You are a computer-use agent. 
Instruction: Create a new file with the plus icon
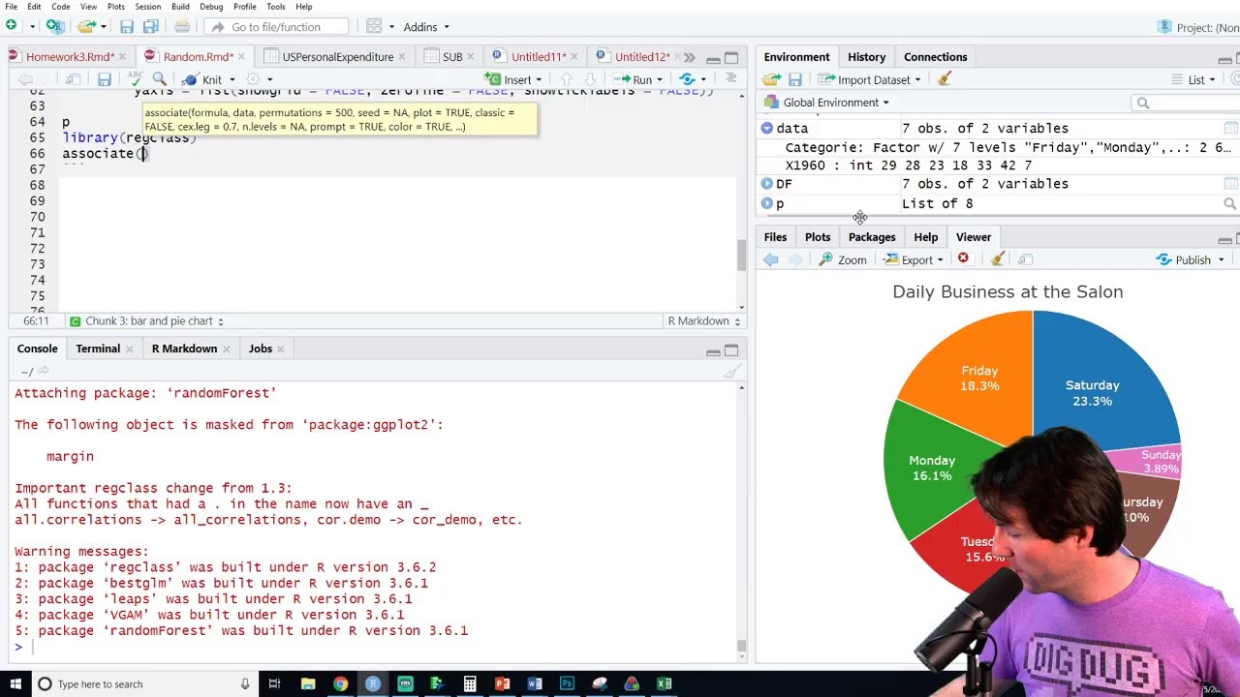pyautogui.click(x=12, y=26)
